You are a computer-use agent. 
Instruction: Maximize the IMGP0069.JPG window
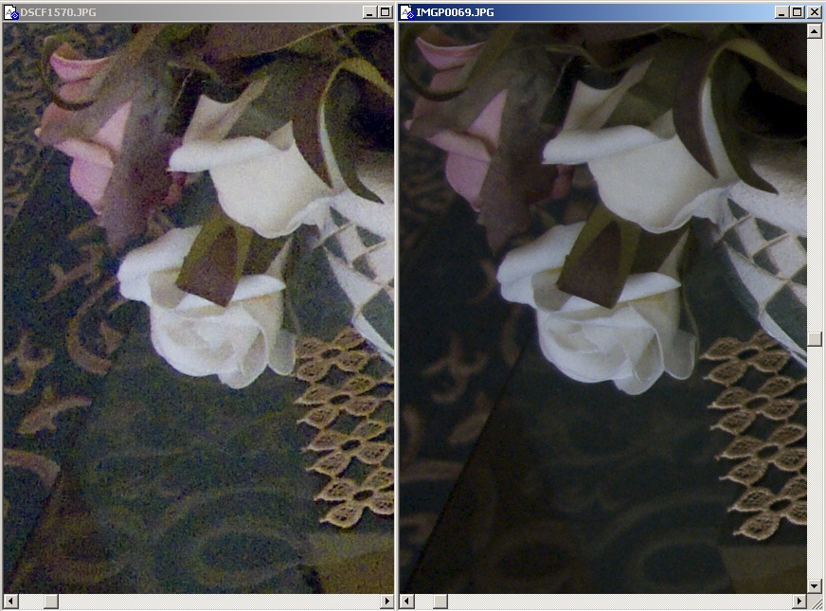click(798, 12)
